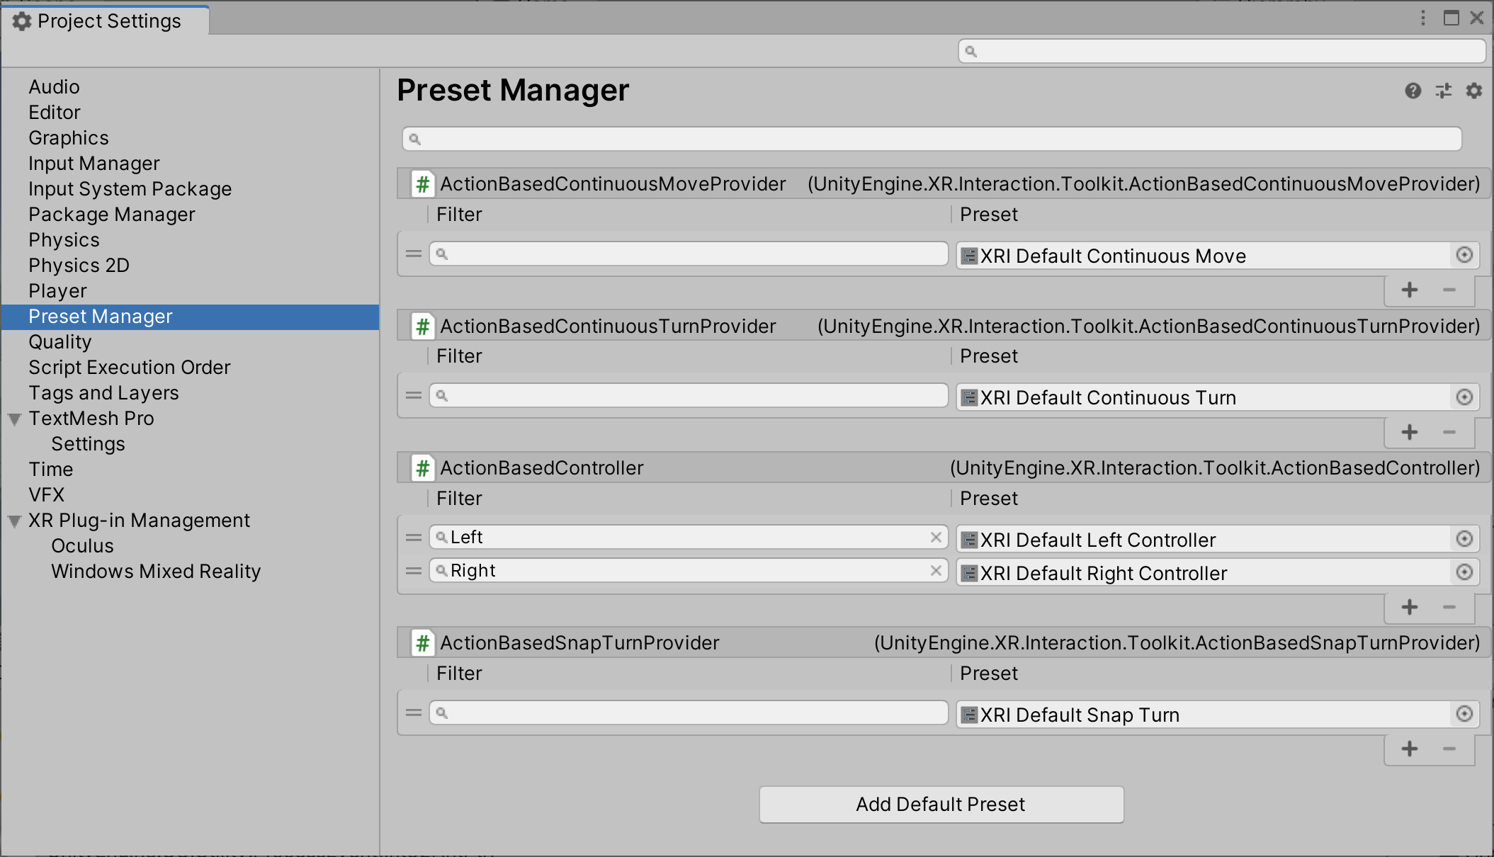1494x857 pixels.
Task: Open object picker for XRI Default Left Controller
Action: click(x=1465, y=538)
